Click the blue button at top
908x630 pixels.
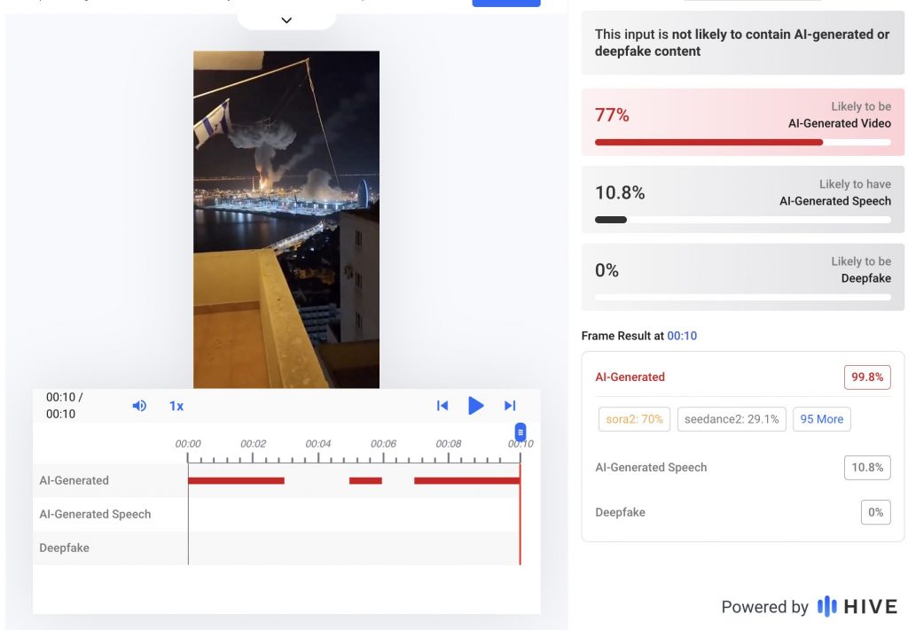tap(505, 3)
